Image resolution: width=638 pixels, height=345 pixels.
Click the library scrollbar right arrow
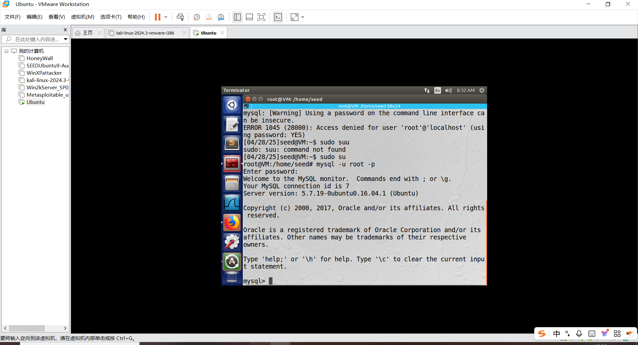coord(65,328)
